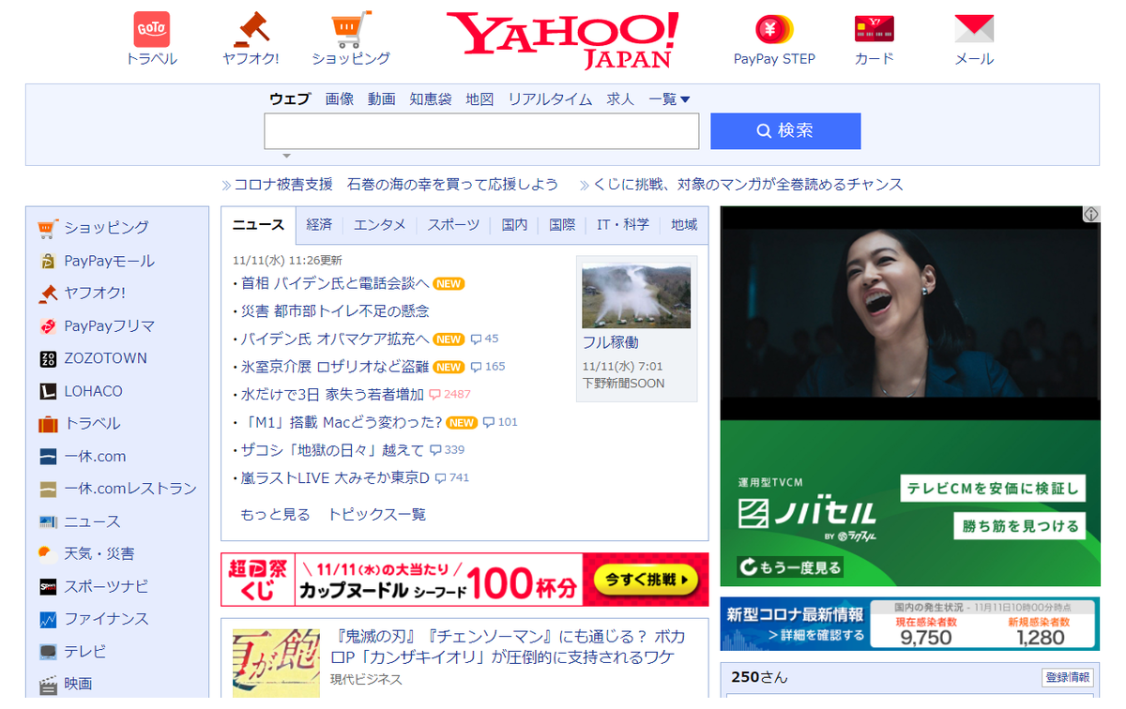Click the ファイナンス chart icon
The height and width of the screenshot is (709, 1126).
(48, 619)
